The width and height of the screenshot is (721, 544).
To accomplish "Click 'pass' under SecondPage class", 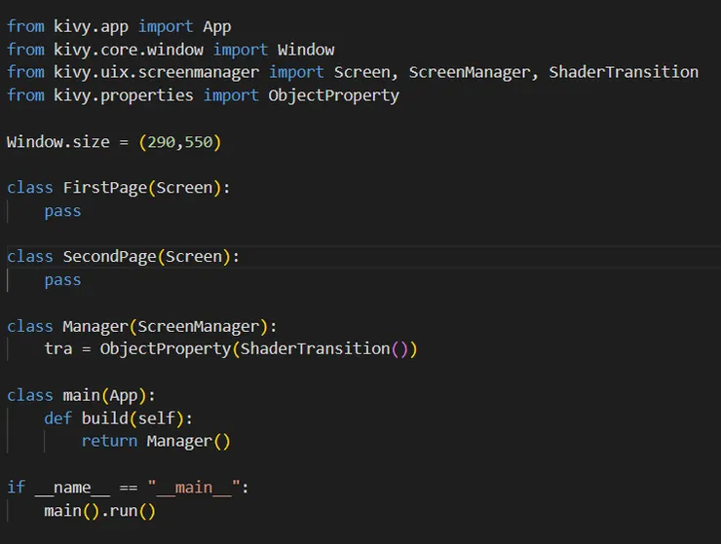I will [62, 280].
